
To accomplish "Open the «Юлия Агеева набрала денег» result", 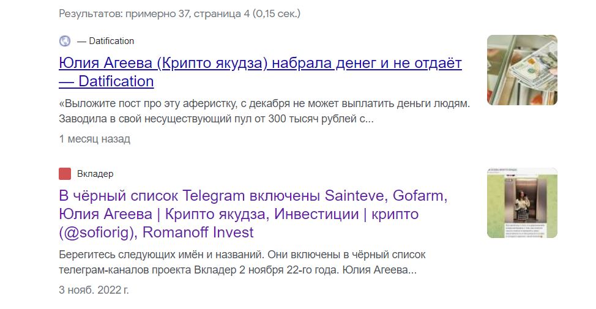I will tap(260, 64).
